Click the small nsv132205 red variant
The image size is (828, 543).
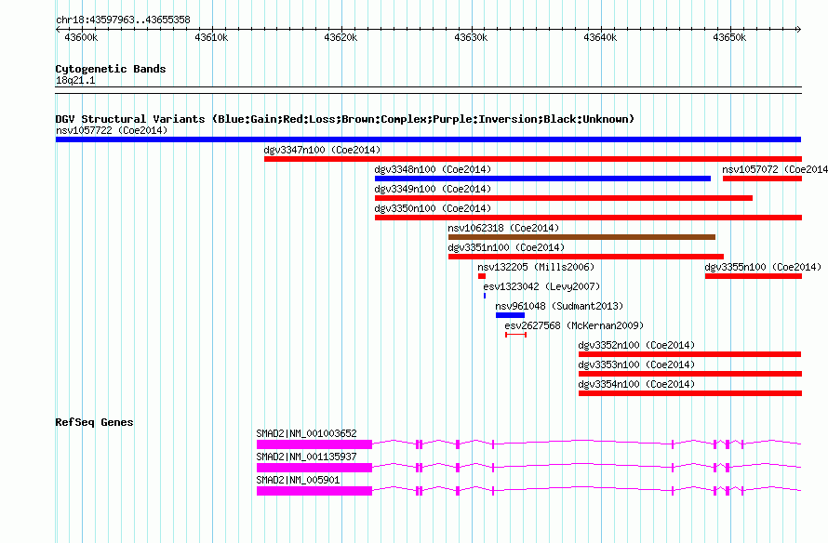pyautogui.click(x=482, y=276)
